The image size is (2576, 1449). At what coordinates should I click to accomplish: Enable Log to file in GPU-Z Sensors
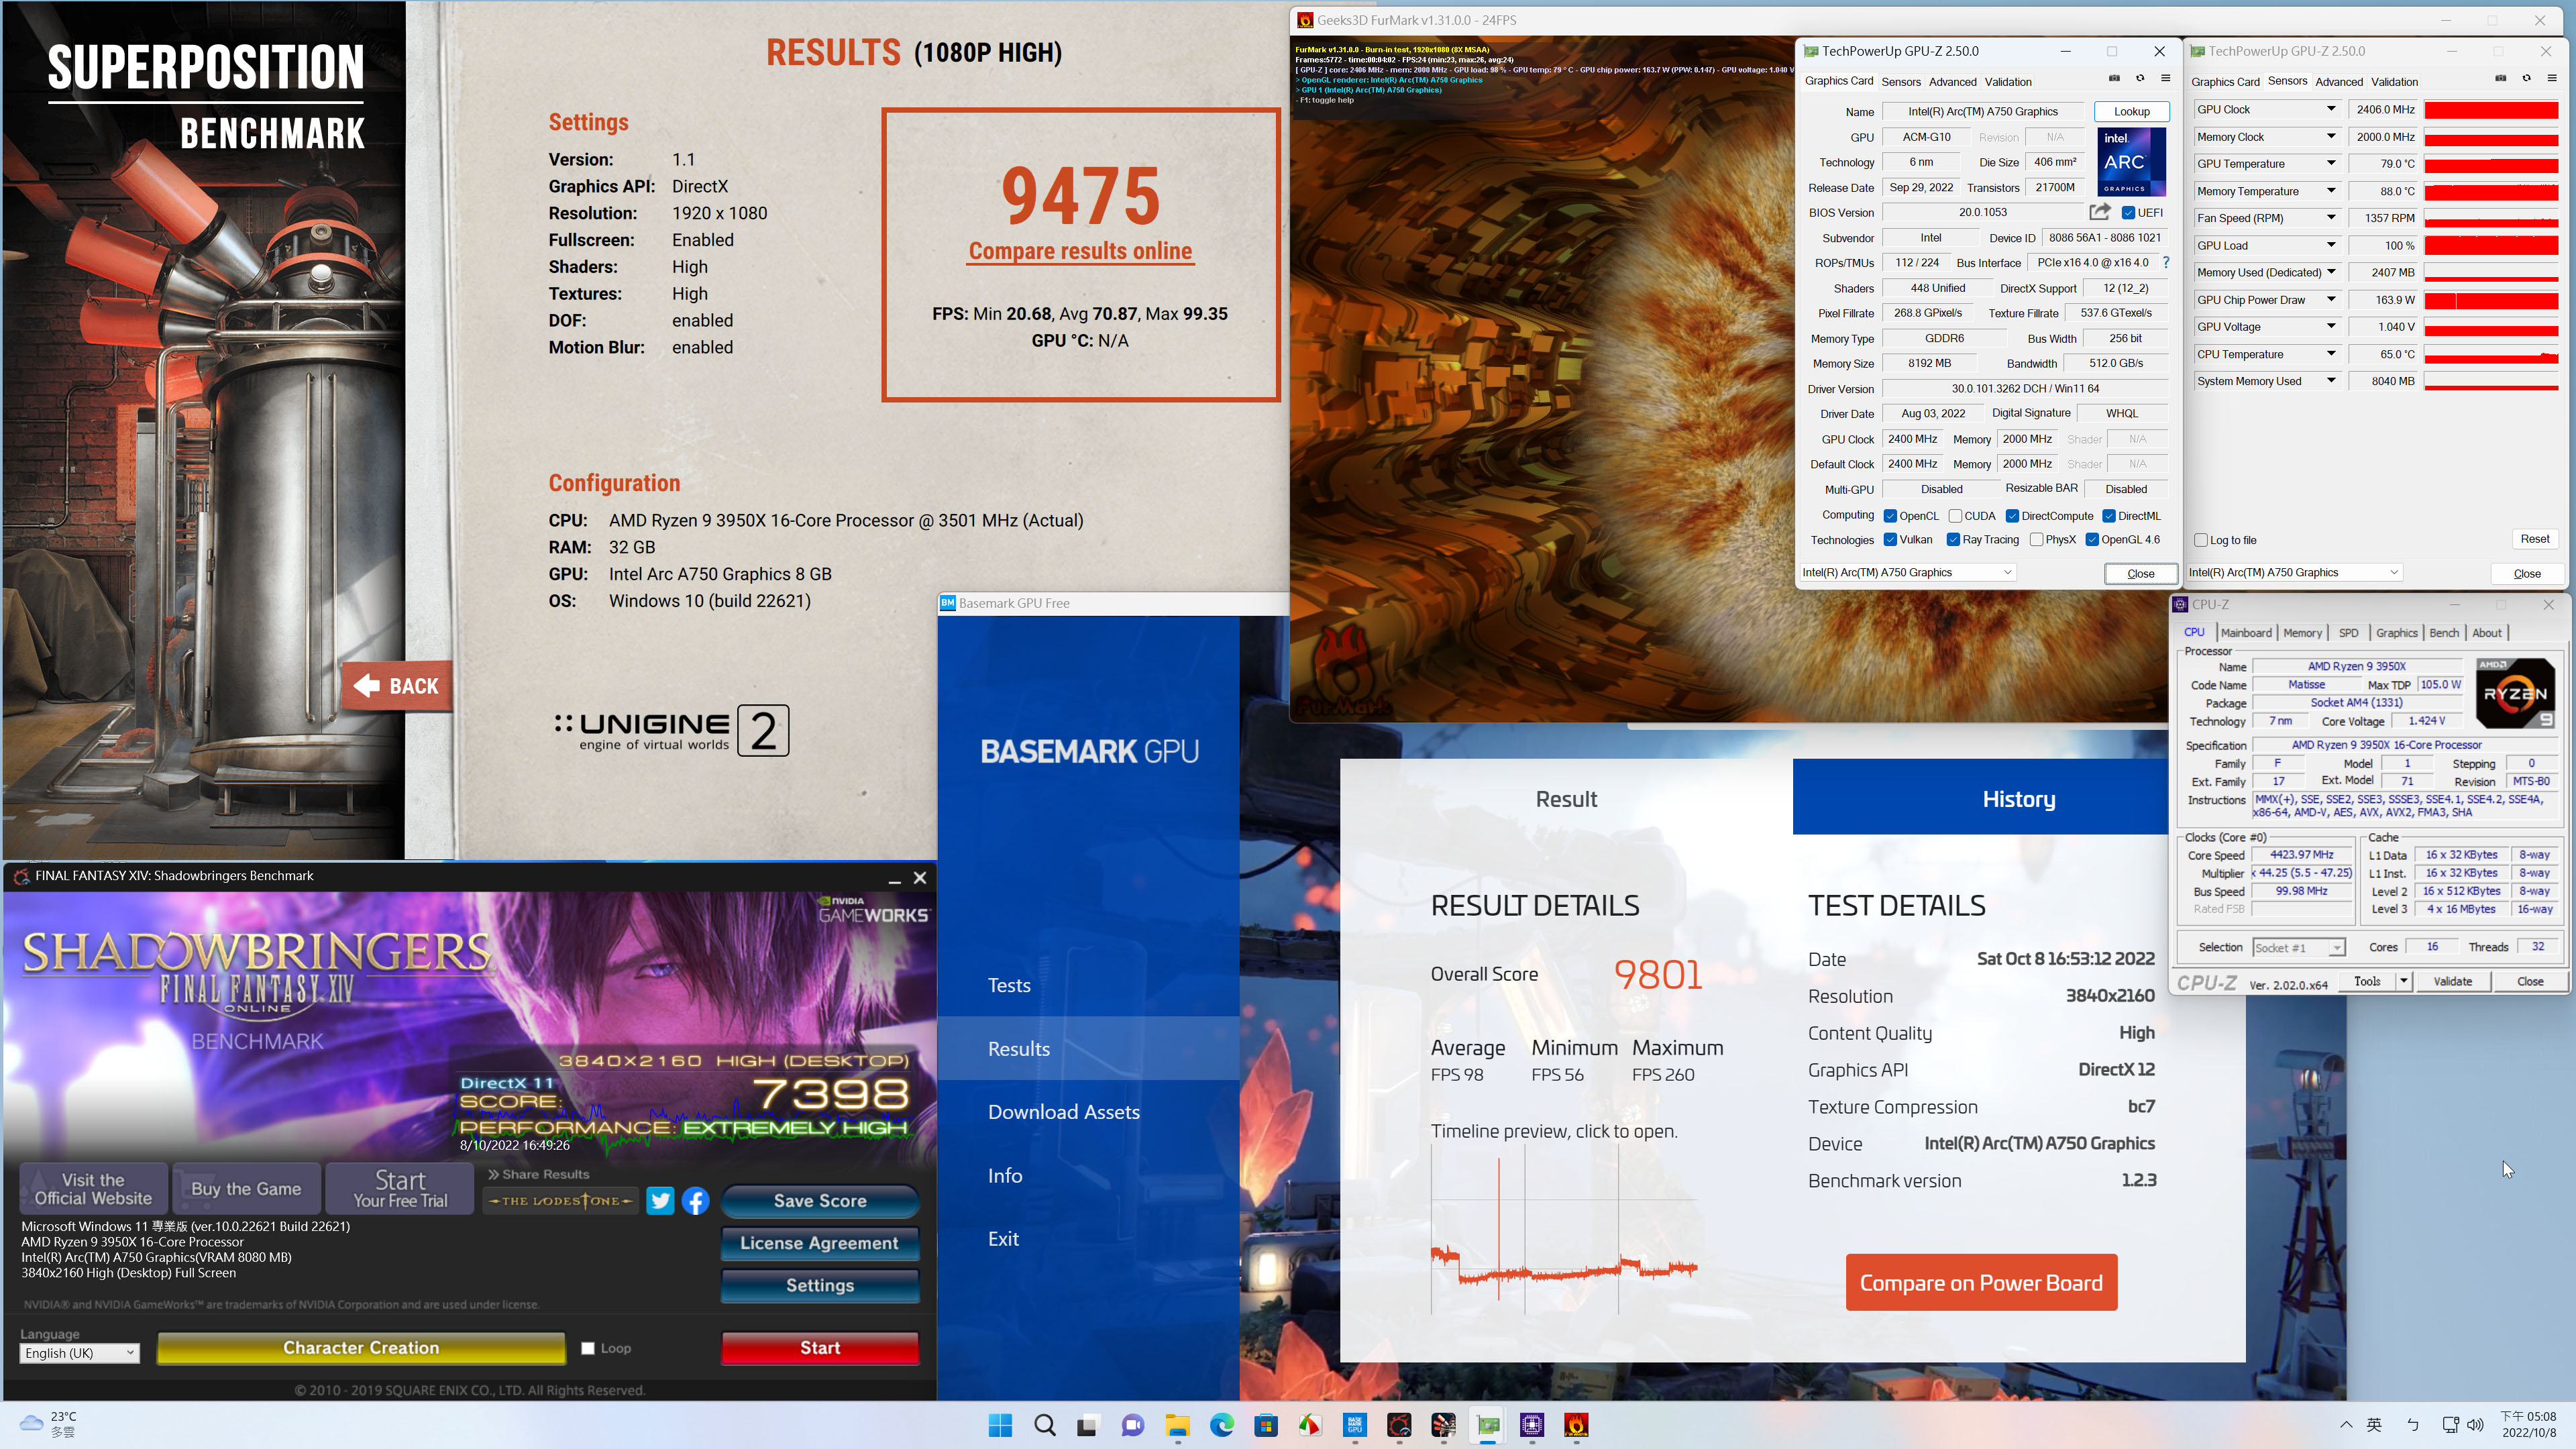pyautogui.click(x=2201, y=540)
